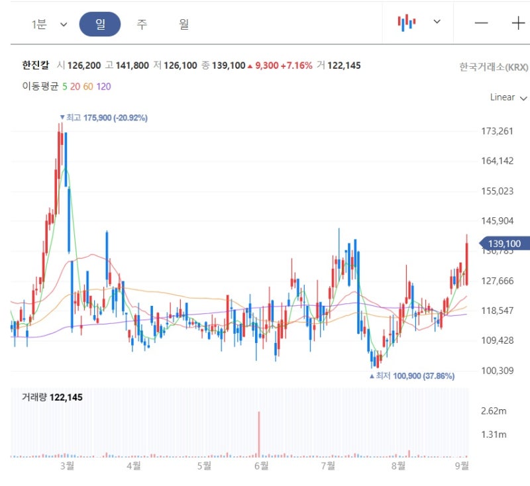Open the 1분 minute interval dropdown
The height and width of the screenshot is (486, 530).
[49, 24]
